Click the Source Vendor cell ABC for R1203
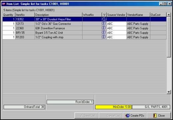Screen dimensions: 173x120 [x=116, y=37]
